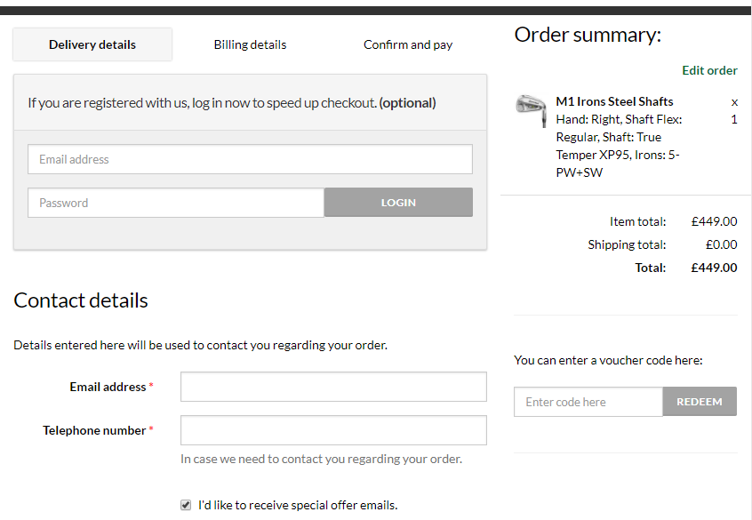Viewport: 752px width, 520px height.
Task: Click the "I'd like to receive special offer emails" label
Action: [298, 505]
